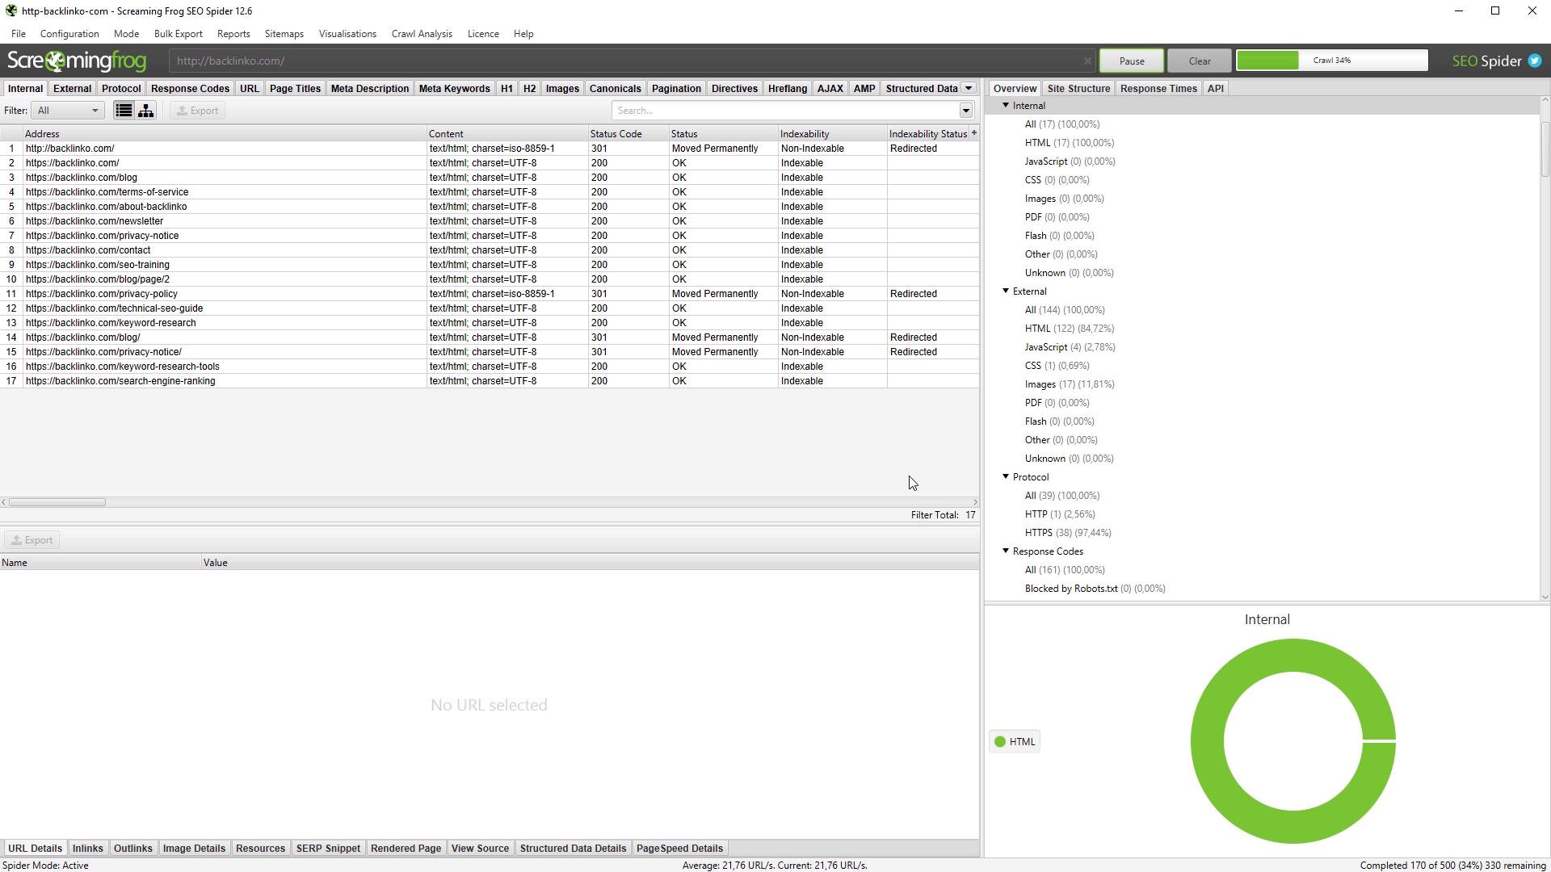The width and height of the screenshot is (1551, 872).
Task: Click the sitemap/tree view icon
Action: click(x=146, y=110)
